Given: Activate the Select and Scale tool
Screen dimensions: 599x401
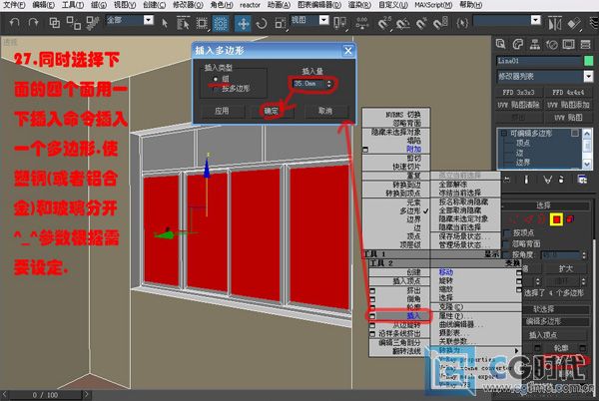Looking at the screenshot, I should coord(280,23).
